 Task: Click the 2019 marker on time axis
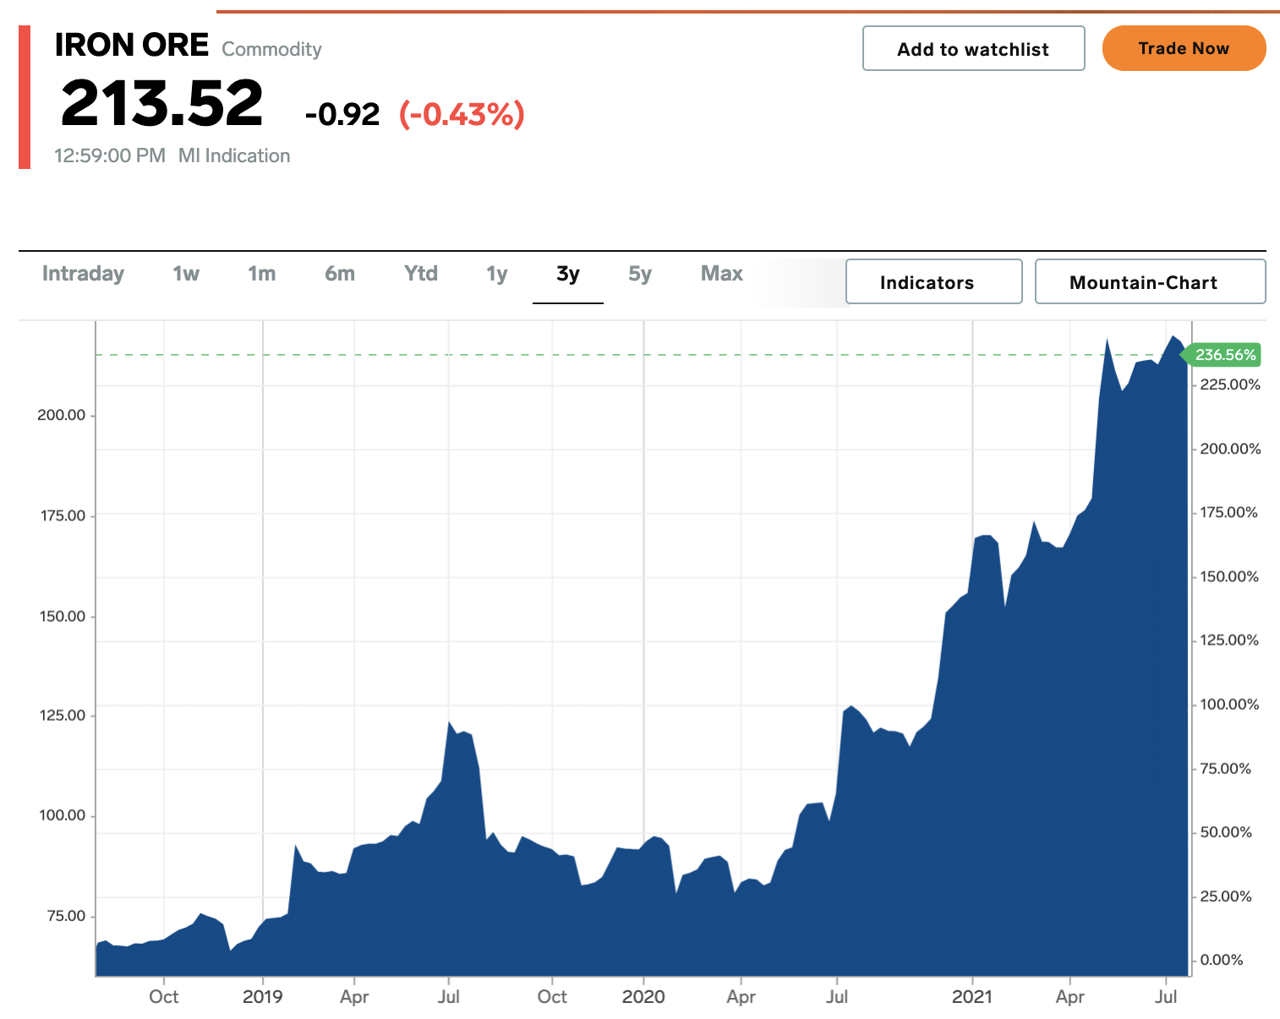262,997
